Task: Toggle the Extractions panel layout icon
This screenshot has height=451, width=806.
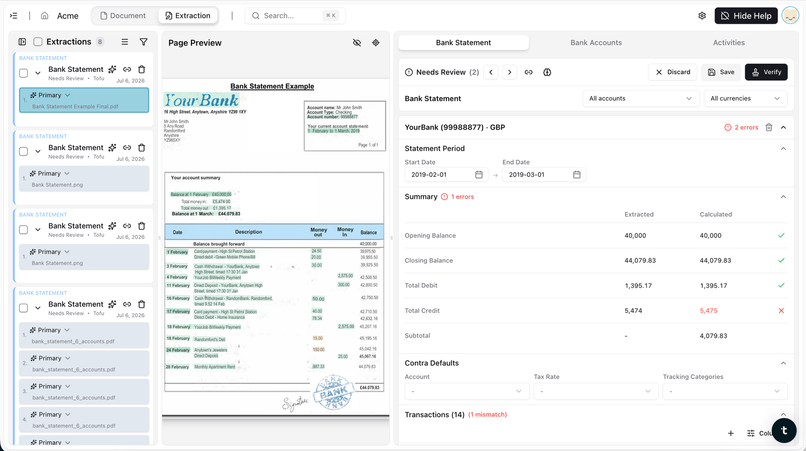Action: [x=22, y=42]
